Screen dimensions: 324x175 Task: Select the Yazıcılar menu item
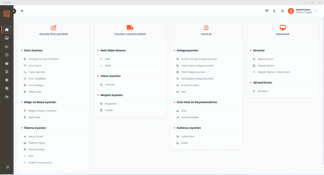click(x=109, y=85)
